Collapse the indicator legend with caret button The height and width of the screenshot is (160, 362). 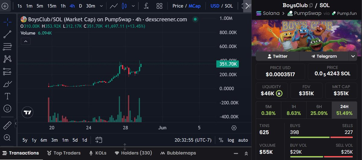point(25,41)
